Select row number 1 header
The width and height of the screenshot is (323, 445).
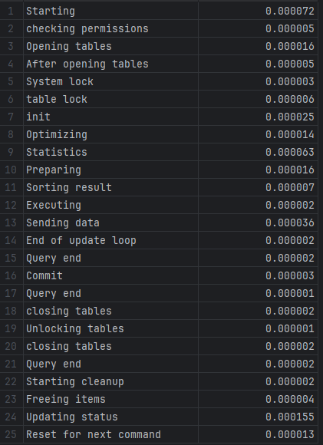coord(11,11)
